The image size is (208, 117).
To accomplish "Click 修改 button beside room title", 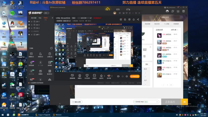I will pos(74,18).
